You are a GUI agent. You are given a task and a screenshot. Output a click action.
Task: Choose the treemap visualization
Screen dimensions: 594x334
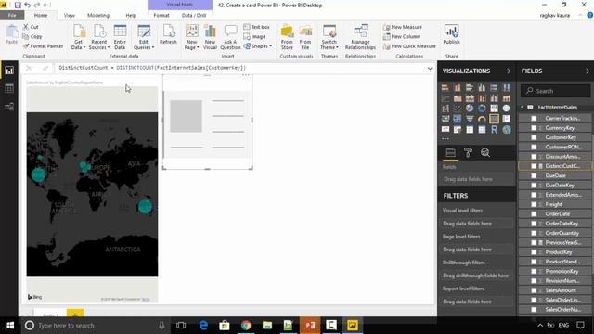tap(494, 109)
